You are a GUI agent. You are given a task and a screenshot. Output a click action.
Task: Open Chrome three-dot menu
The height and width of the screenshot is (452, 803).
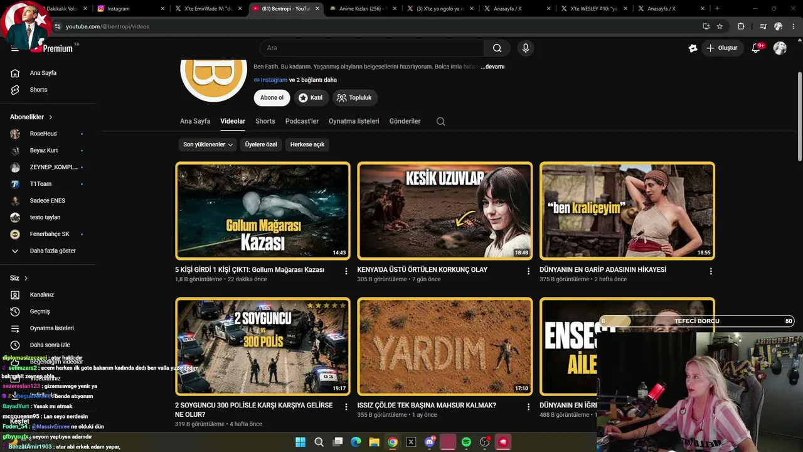coord(793,26)
